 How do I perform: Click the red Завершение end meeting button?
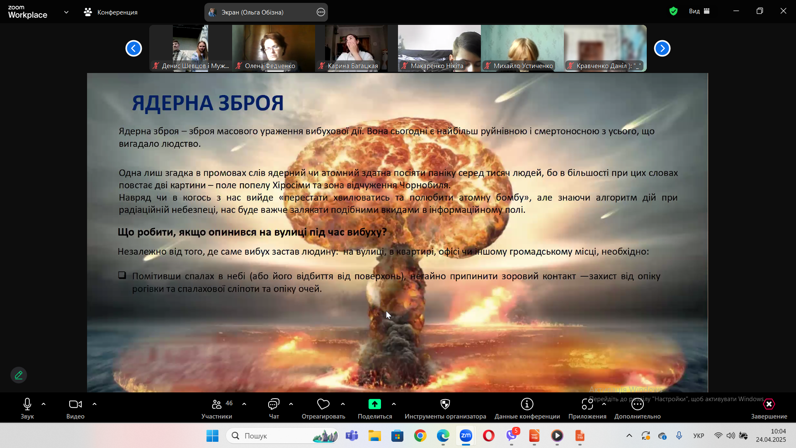[x=769, y=409]
